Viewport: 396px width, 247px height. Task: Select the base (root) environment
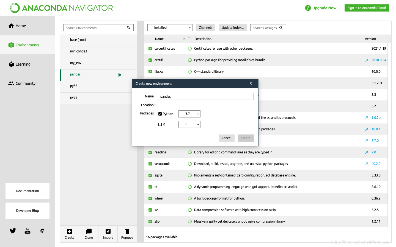[x=98, y=40]
